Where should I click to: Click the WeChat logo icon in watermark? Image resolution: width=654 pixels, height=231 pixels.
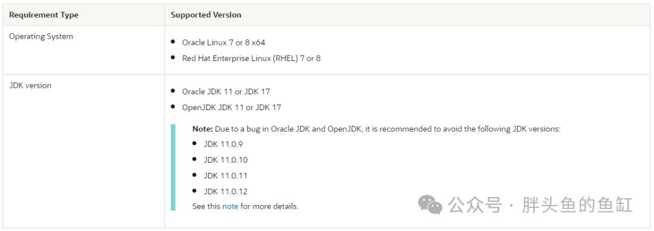[430, 204]
